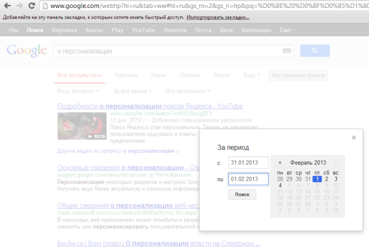This screenshot has width=369, height=247.
Task: Click the 'с' start date field
Action: (248, 163)
